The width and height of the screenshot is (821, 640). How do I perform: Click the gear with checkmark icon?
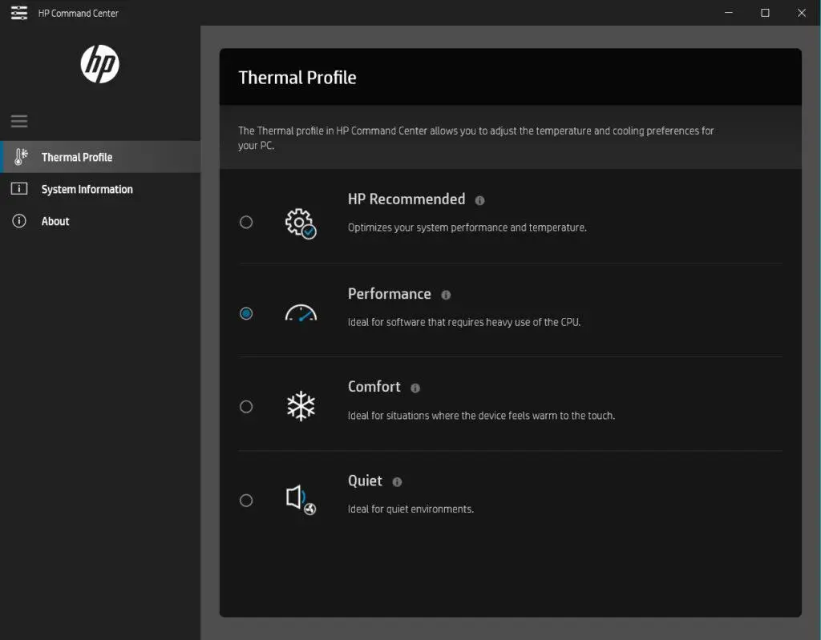click(x=301, y=223)
